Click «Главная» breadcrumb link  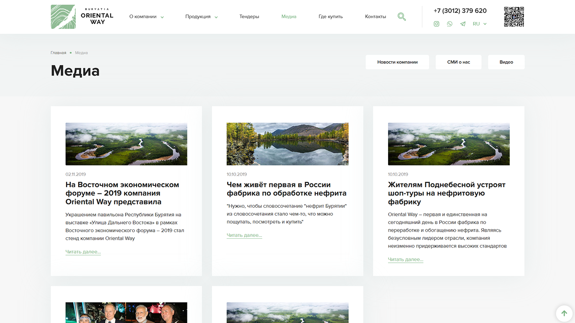coord(58,53)
